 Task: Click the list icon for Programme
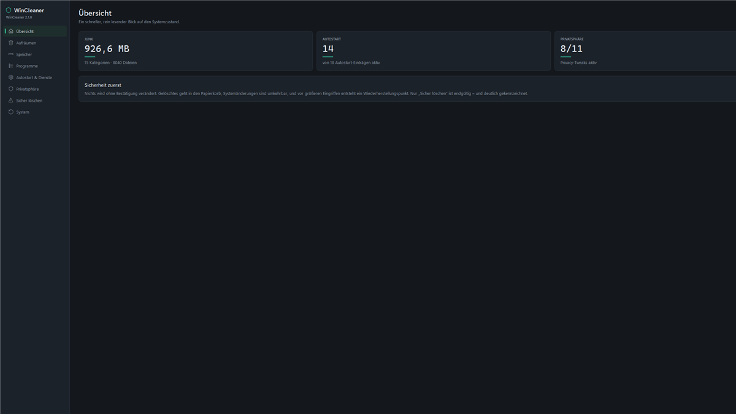[x=11, y=66]
